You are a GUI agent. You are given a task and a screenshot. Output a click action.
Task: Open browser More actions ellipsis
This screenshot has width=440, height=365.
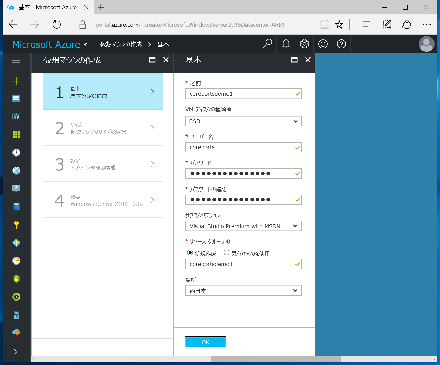click(427, 24)
